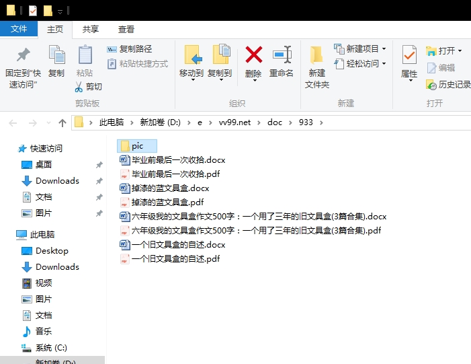Select 六年级我的文具盒作文500字 pdf file
Screen dimensions: 471x364
[x=250, y=230]
